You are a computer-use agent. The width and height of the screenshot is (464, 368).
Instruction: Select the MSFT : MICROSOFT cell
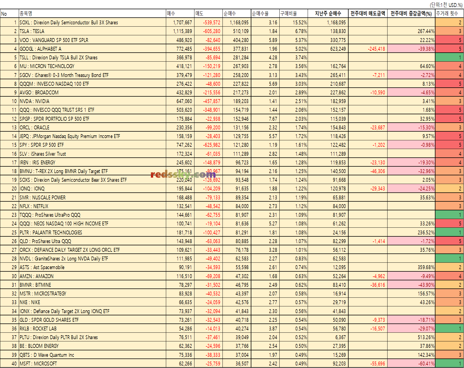click(x=92, y=364)
